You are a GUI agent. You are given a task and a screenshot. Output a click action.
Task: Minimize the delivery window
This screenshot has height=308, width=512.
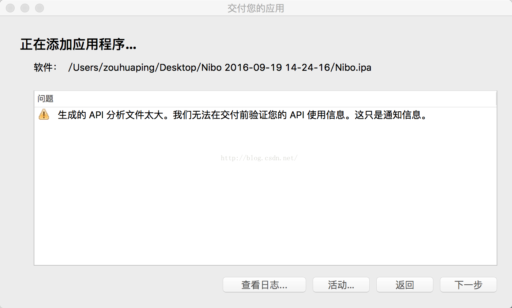pyautogui.click(x=25, y=8)
